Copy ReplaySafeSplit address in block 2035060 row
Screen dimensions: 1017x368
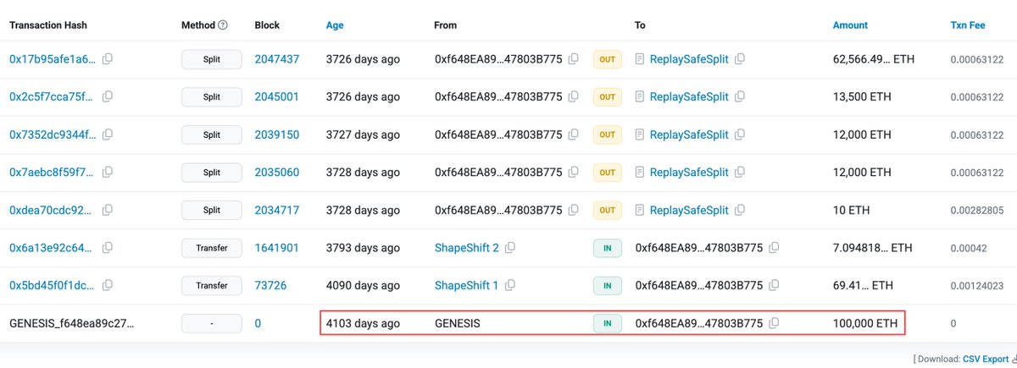pos(740,173)
